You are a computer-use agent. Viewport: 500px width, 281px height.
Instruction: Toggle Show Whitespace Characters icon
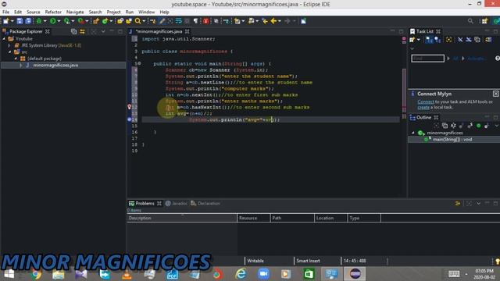point(195,21)
